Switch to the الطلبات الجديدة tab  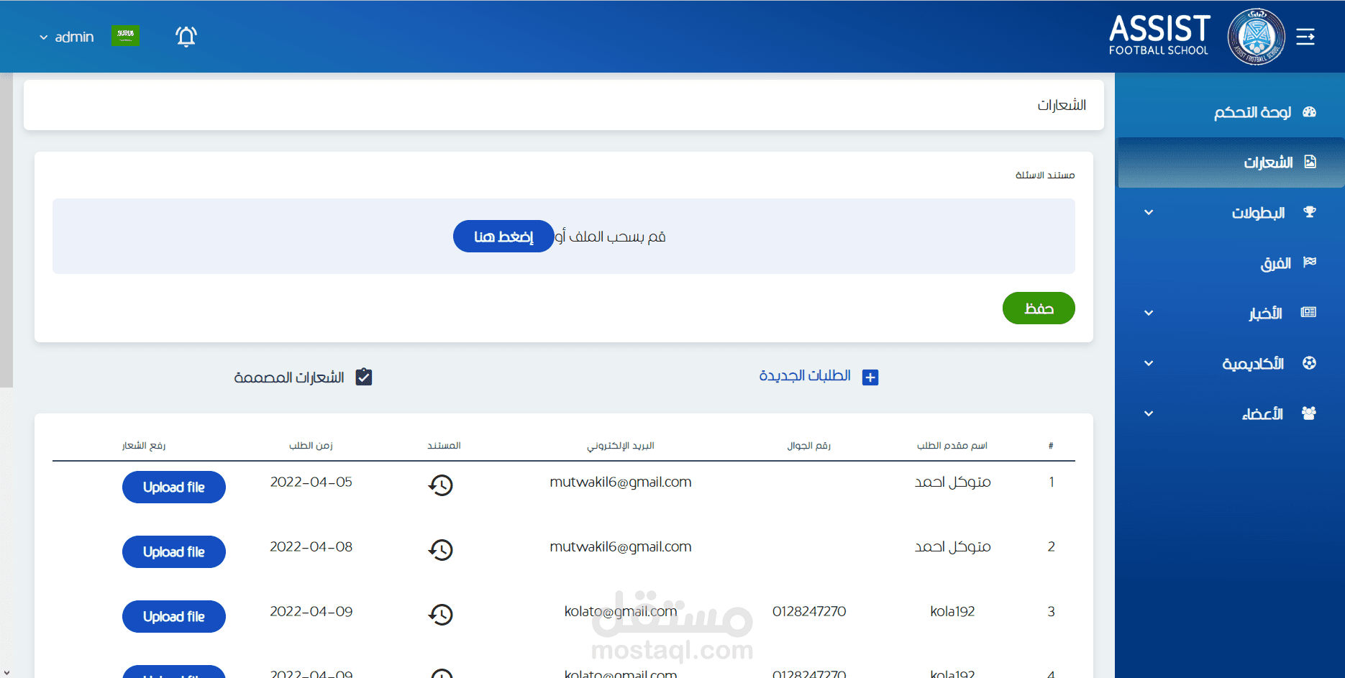819,377
